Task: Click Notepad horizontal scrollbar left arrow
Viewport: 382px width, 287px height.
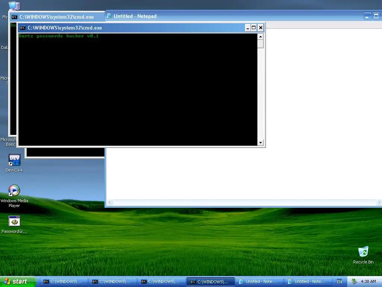Action: coord(110,202)
